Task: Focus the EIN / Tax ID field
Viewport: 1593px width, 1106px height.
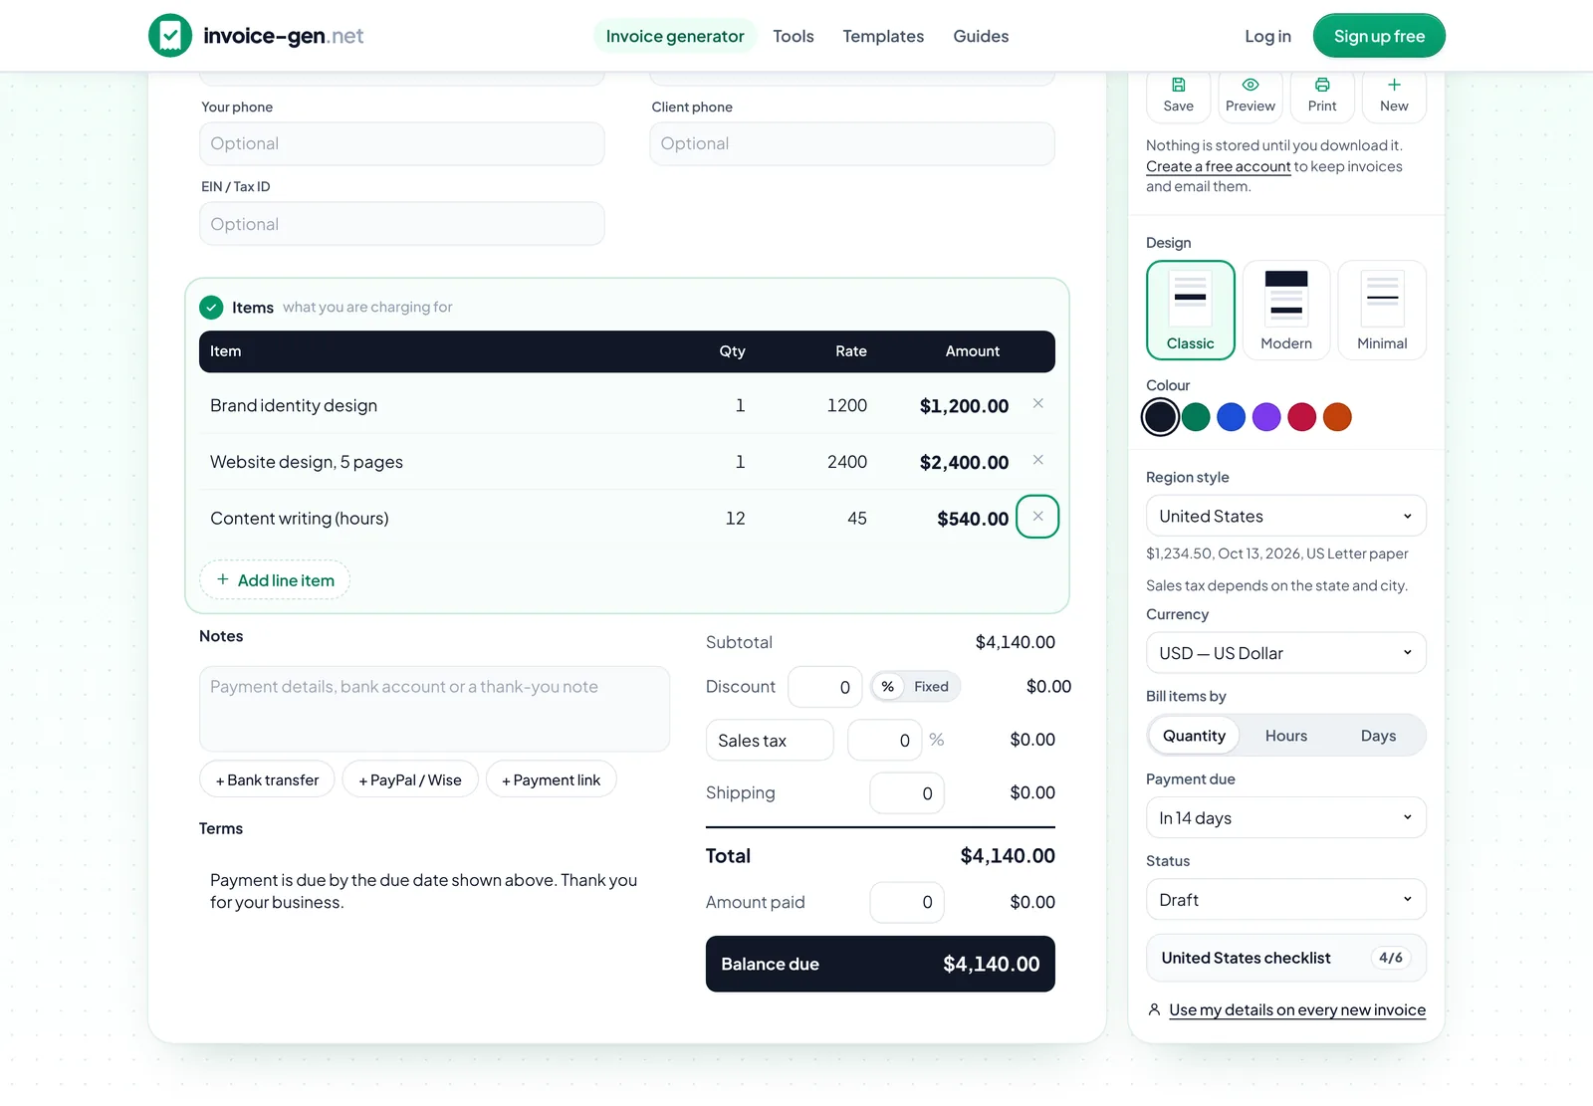Action: coord(402,224)
